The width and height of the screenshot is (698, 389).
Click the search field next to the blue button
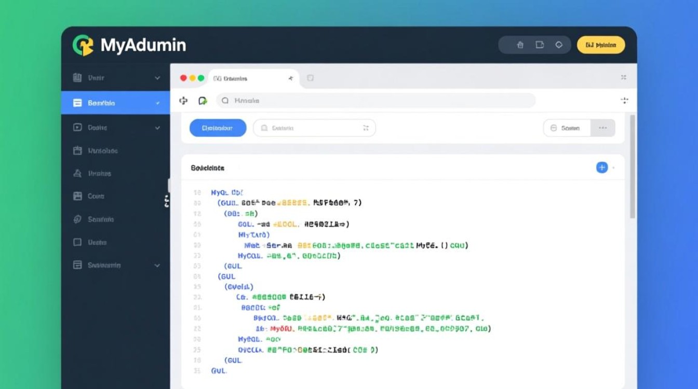pos(314,128)
